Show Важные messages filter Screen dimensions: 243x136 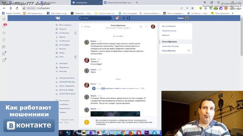pos(166,35)
